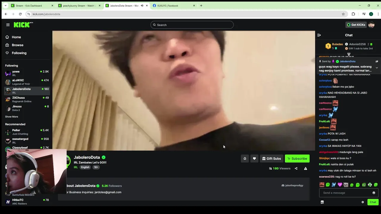Open emoji picker in message box
Image resolution: width=381 pixels, height=214 pixels.
[x=374, y=193]
